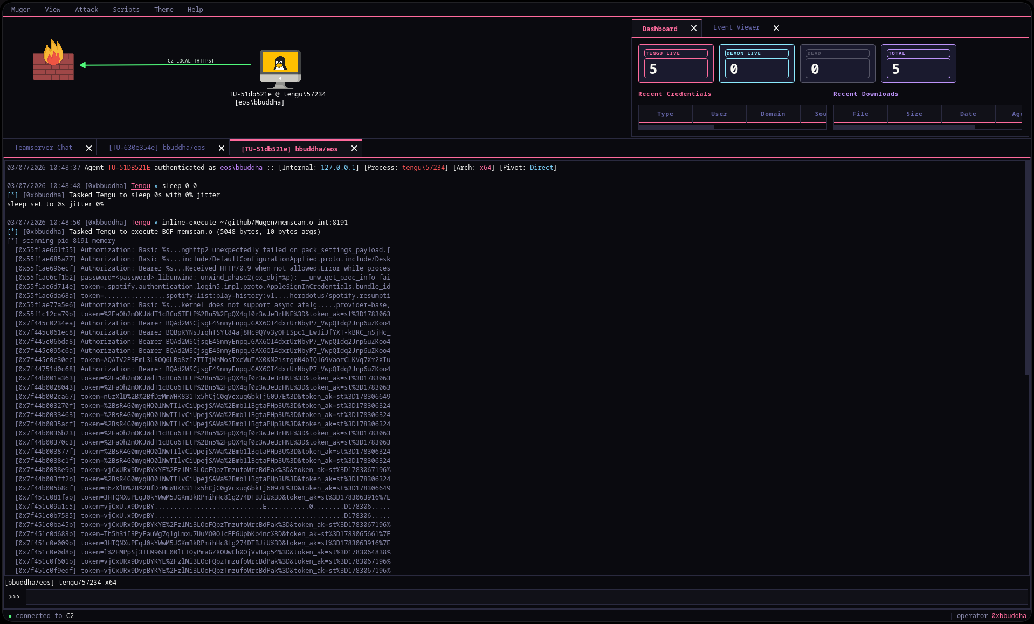Image resolution: width=1034 pixels, height=624 pixels.
Task: Sort downloads by File column
Action: [860, 114]
